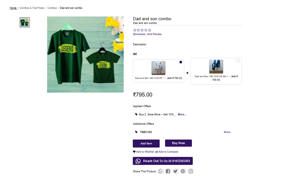The image size is (289, 176).
Task: Click the Reach Out To Us WhatsApp button
Action: click(163, 161)
